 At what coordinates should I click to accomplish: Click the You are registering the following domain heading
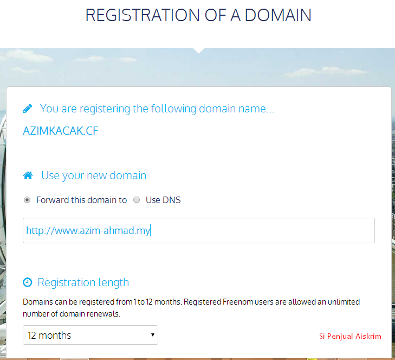[157, 109]
